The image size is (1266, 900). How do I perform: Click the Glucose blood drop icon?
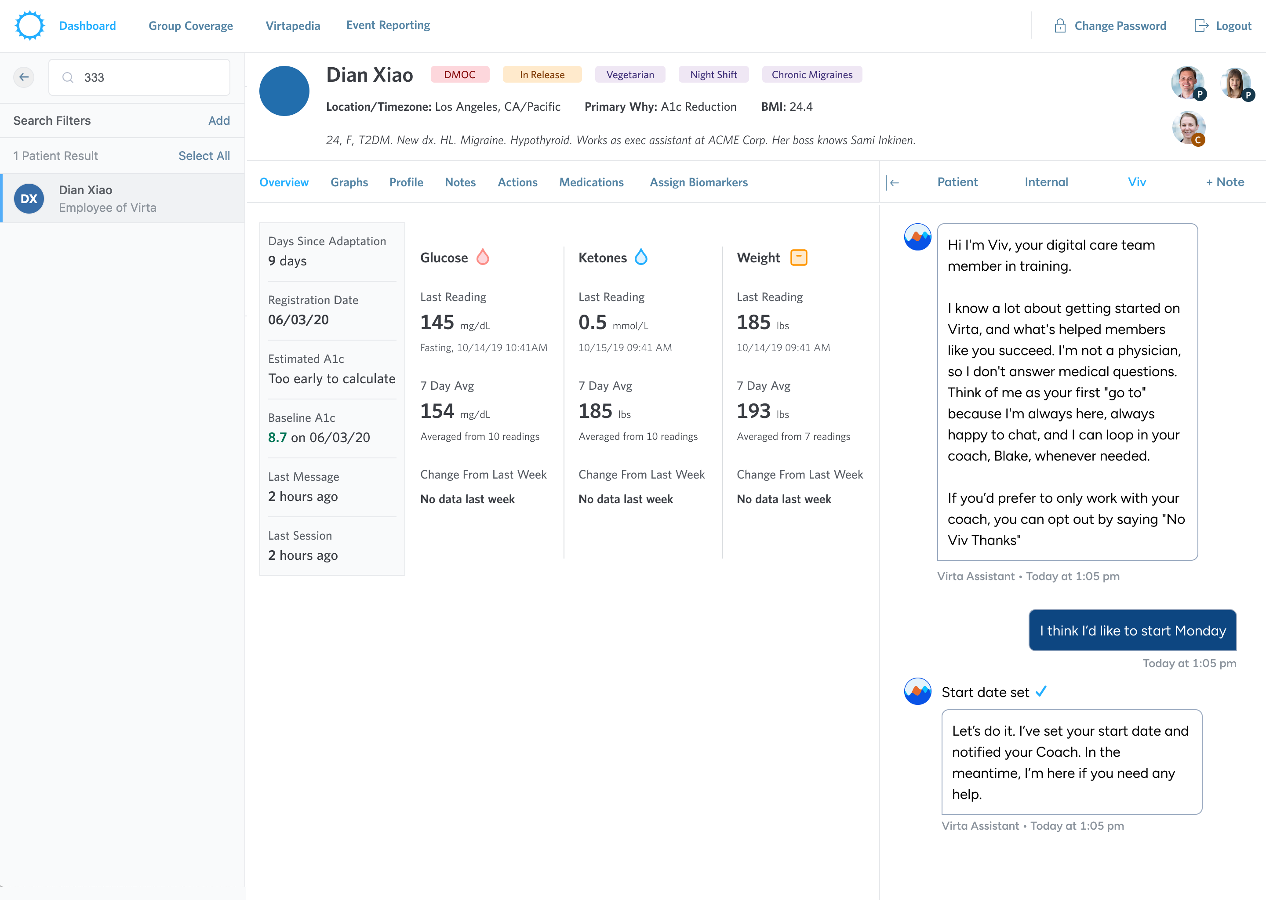483,257
